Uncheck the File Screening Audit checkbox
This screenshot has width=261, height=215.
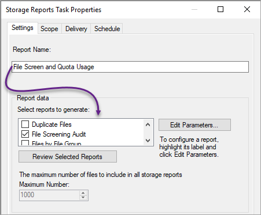point(25,134)
